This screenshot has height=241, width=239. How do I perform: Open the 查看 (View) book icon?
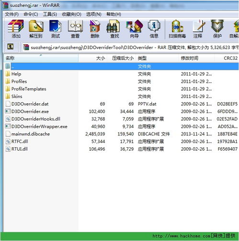pos(75,29)
